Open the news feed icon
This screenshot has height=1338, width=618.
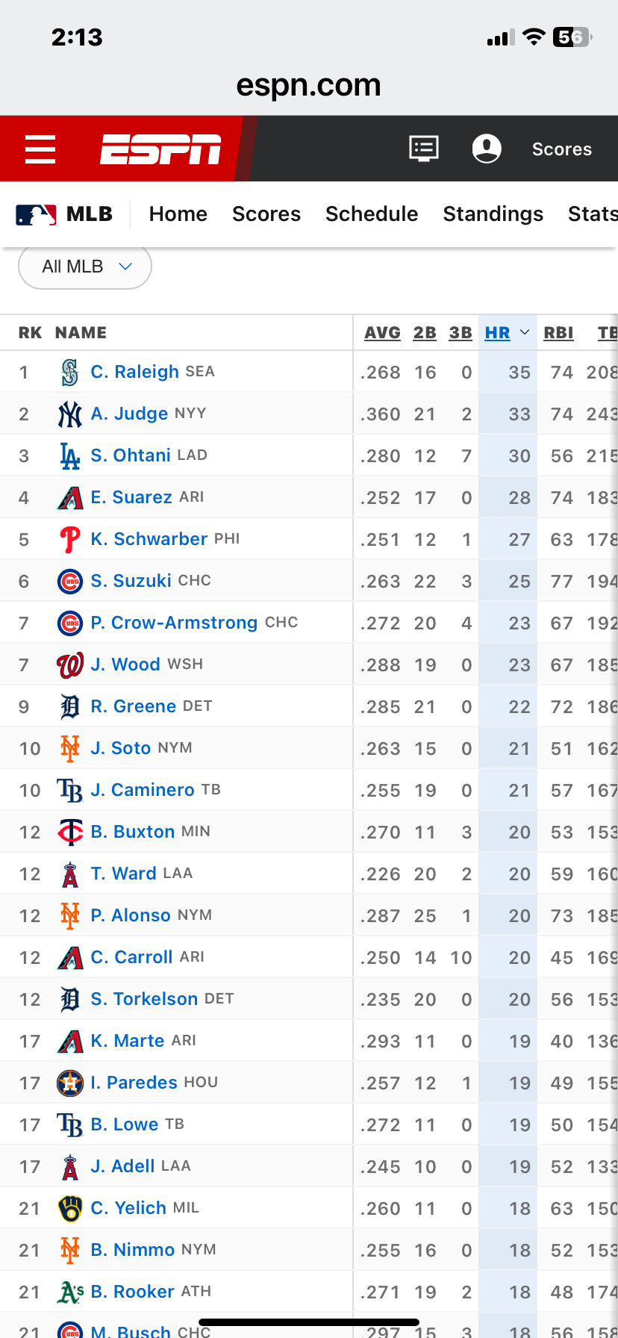click(x=424, y=149)
